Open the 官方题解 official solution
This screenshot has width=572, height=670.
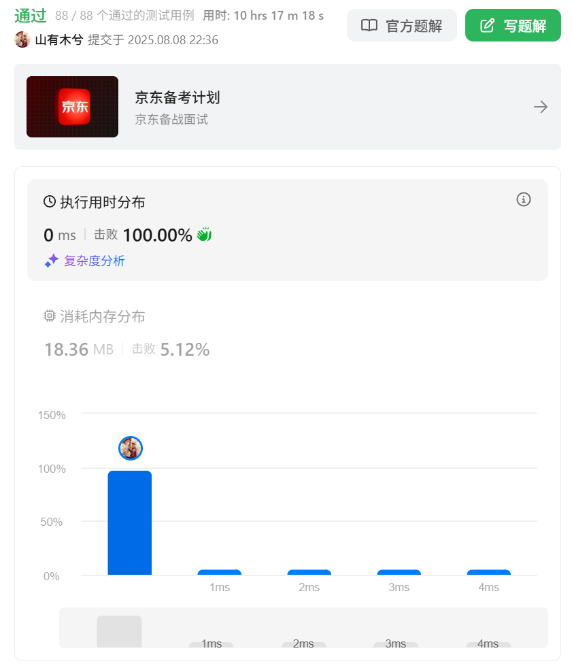401,26
